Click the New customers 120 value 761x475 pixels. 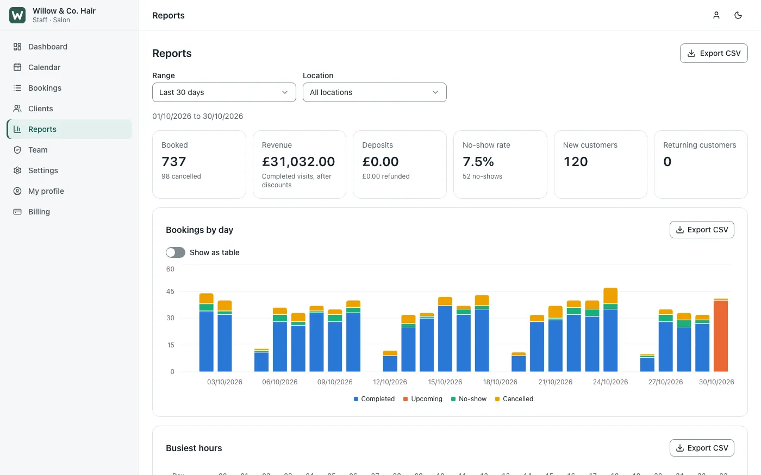pyautogui.click(x=576, y=162)
